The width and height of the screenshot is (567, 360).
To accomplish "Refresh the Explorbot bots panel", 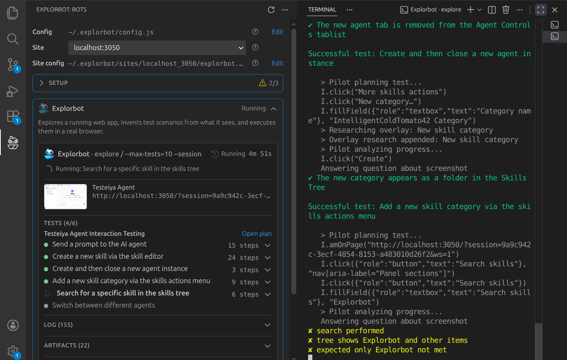I will (x=271, y=10).
